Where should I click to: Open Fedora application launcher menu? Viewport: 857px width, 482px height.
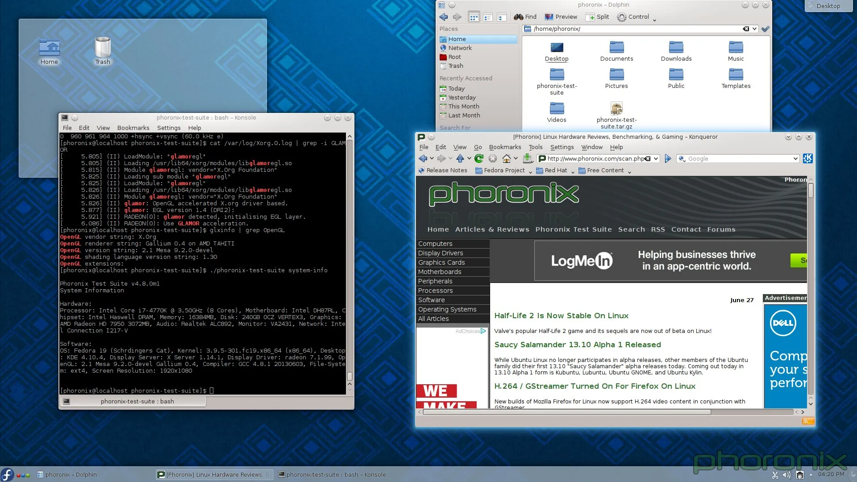7,474
